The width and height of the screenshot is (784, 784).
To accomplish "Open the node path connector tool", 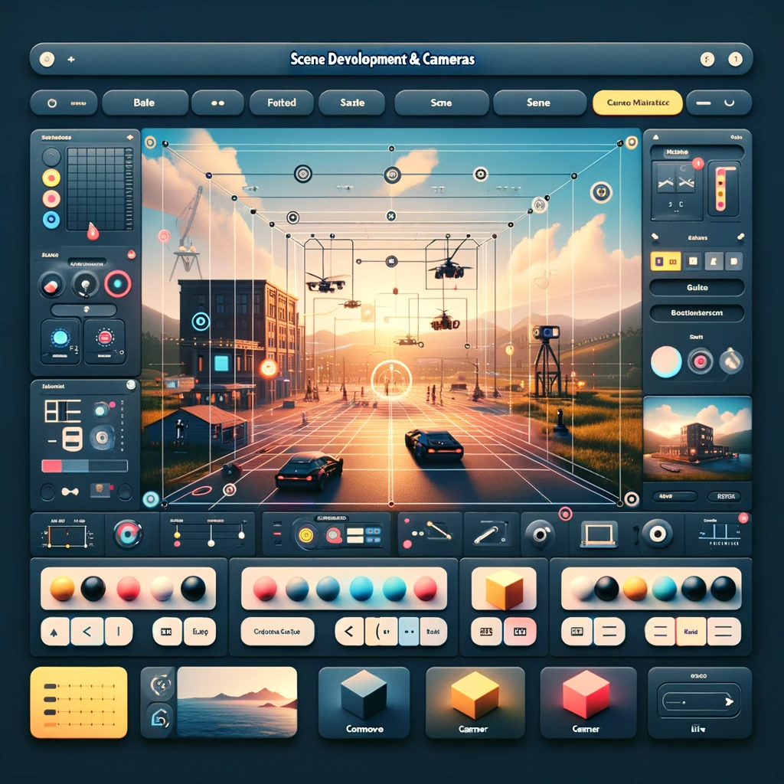I will (x=429, y=534).
